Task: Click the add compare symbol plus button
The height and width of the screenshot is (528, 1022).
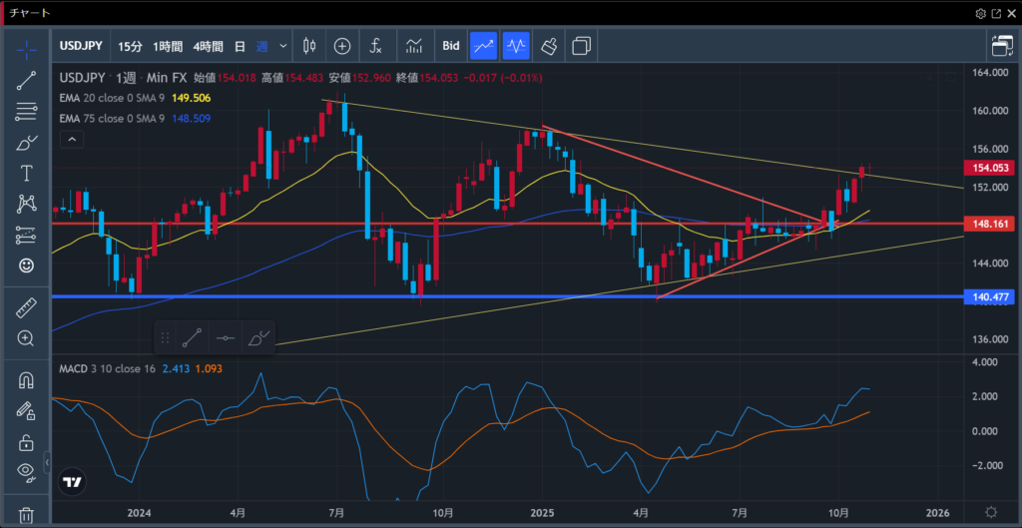Action: coord(342,46)
